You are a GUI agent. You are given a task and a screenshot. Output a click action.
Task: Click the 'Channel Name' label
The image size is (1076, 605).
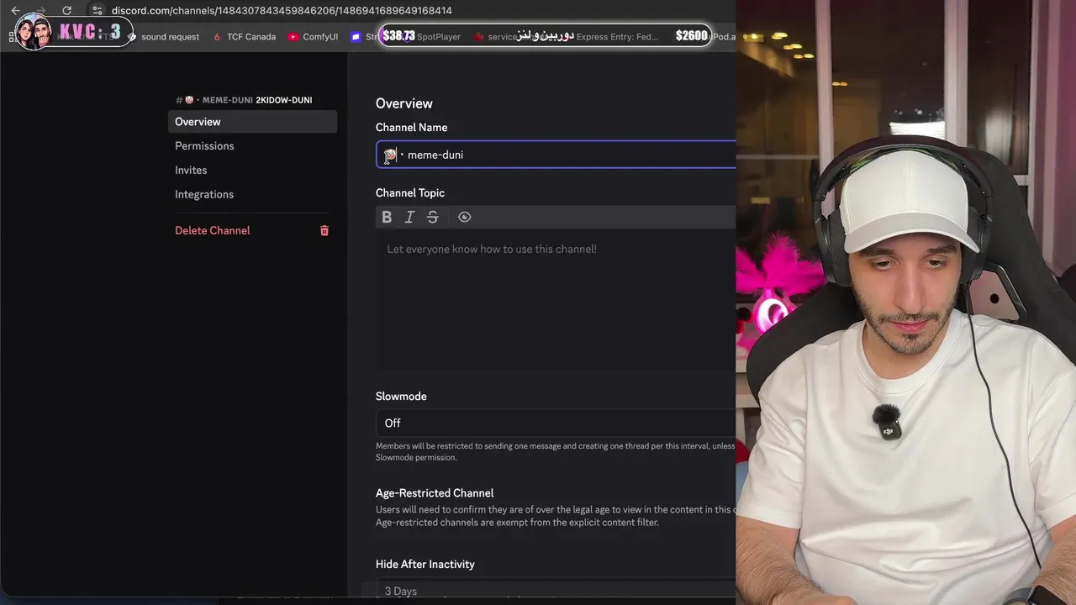click(412, 128)
